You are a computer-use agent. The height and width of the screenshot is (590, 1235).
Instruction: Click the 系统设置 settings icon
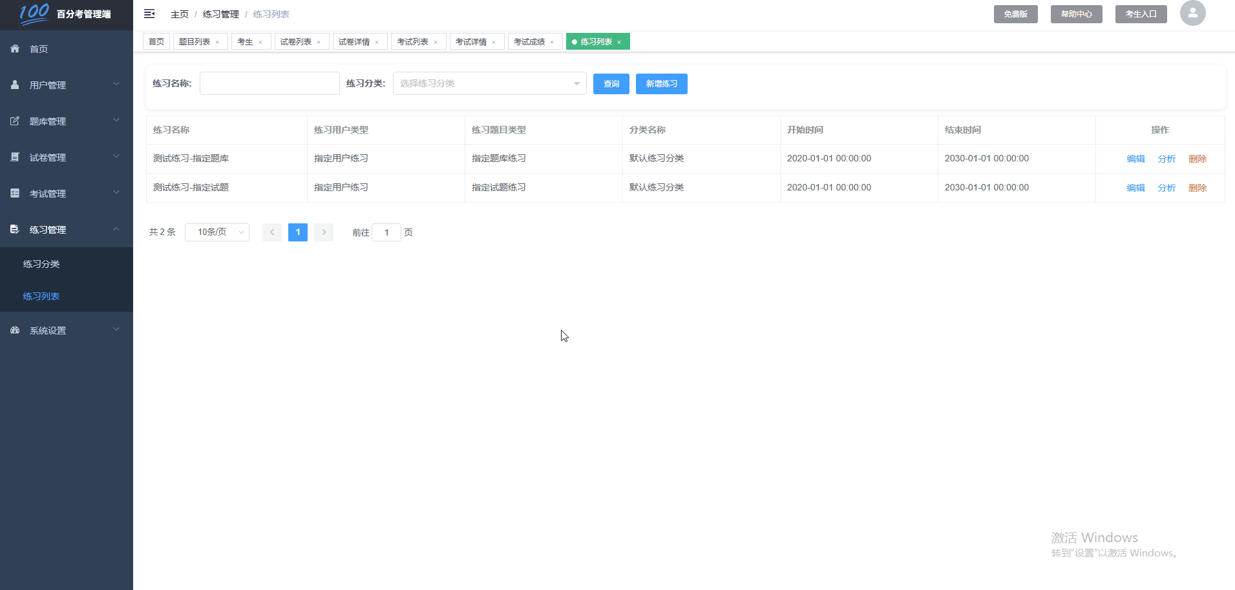click(14, 330)
